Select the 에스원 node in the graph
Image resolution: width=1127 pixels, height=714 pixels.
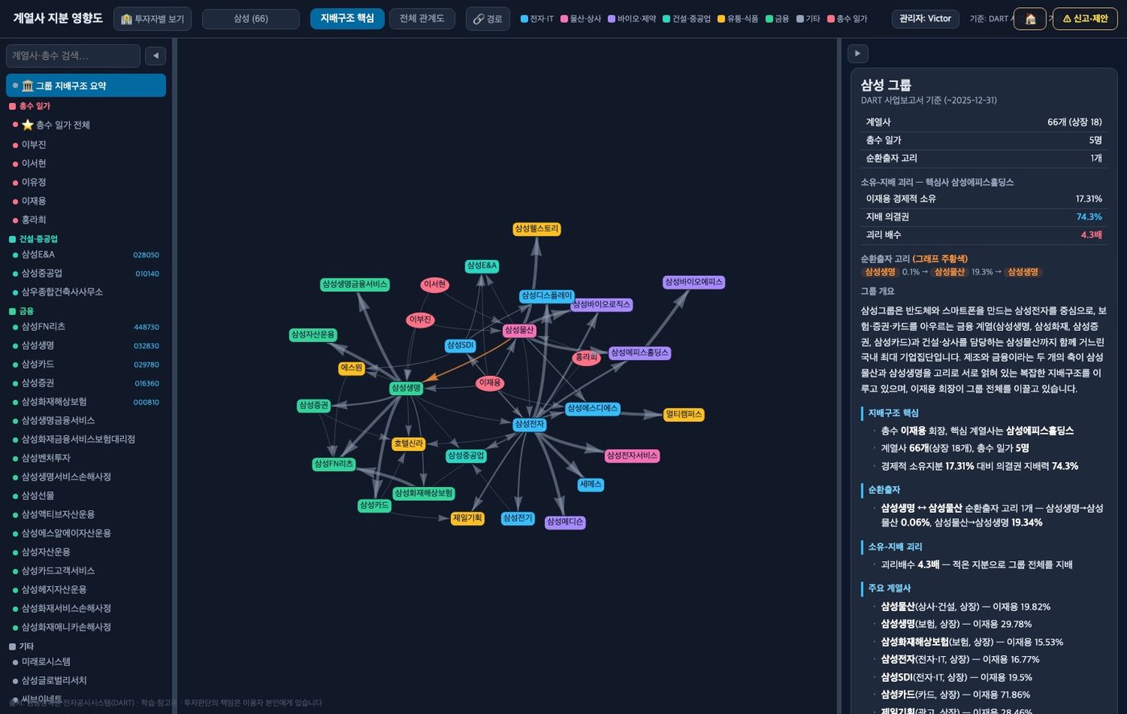click(x=352, y=369)
